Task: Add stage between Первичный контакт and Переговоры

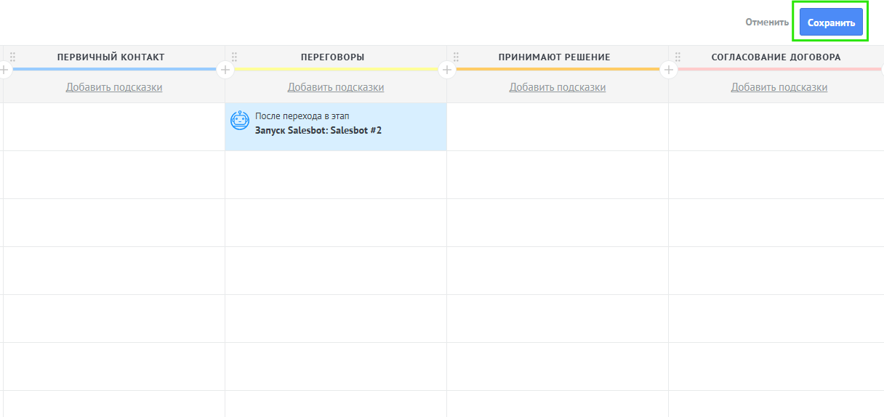Action: pyautogui.click(x=225, y=70)
